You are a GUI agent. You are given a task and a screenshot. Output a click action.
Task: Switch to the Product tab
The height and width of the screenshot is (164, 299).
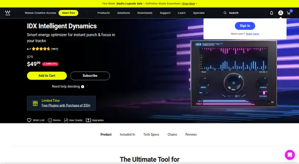106,135
